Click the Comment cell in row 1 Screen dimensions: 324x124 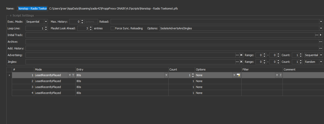point(303,75)
